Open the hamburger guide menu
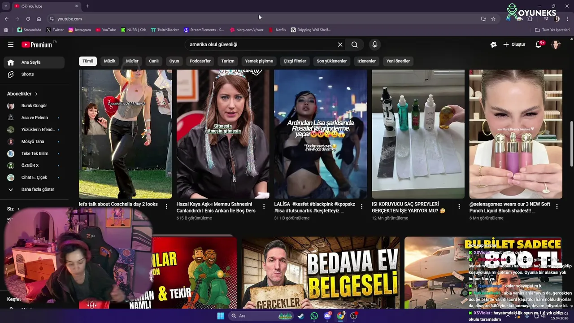 [11, 44]
